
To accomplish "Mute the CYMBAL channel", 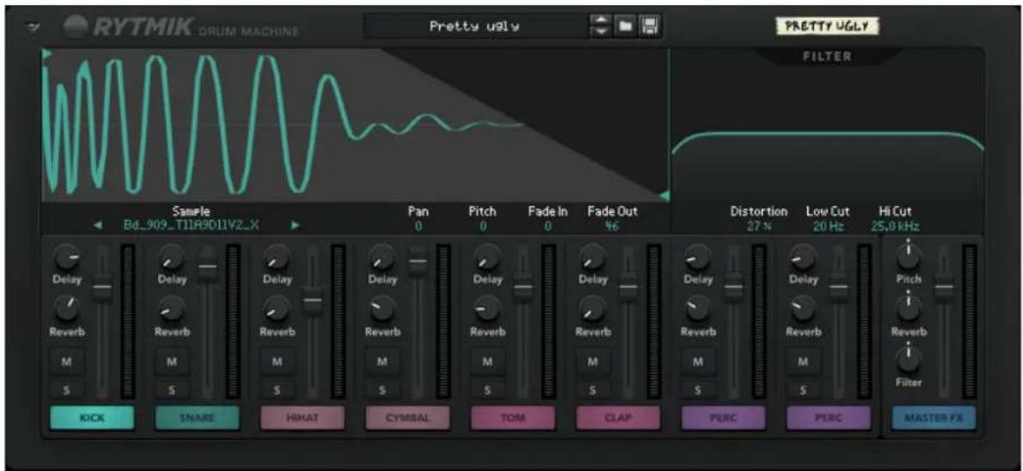I will tap(382, 362).
